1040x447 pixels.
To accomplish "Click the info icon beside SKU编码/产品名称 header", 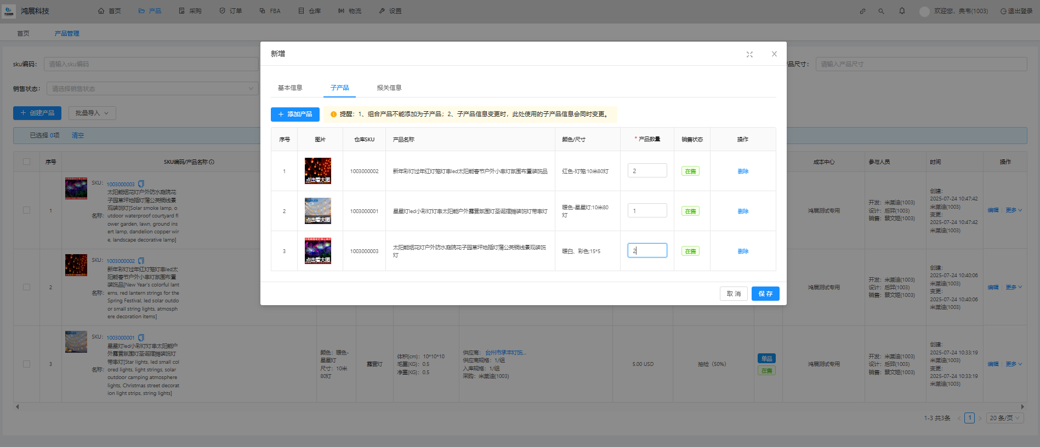I will pyautogui.click(x=212, y=162).
